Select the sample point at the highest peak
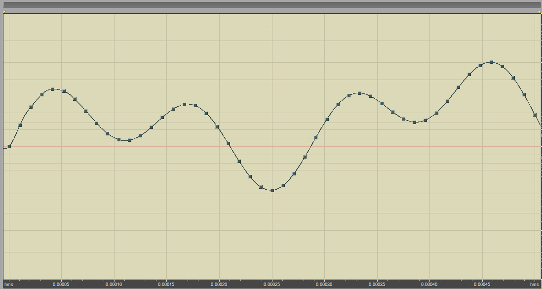This screenshot has height=289, width=542. [x=491, y=62]
